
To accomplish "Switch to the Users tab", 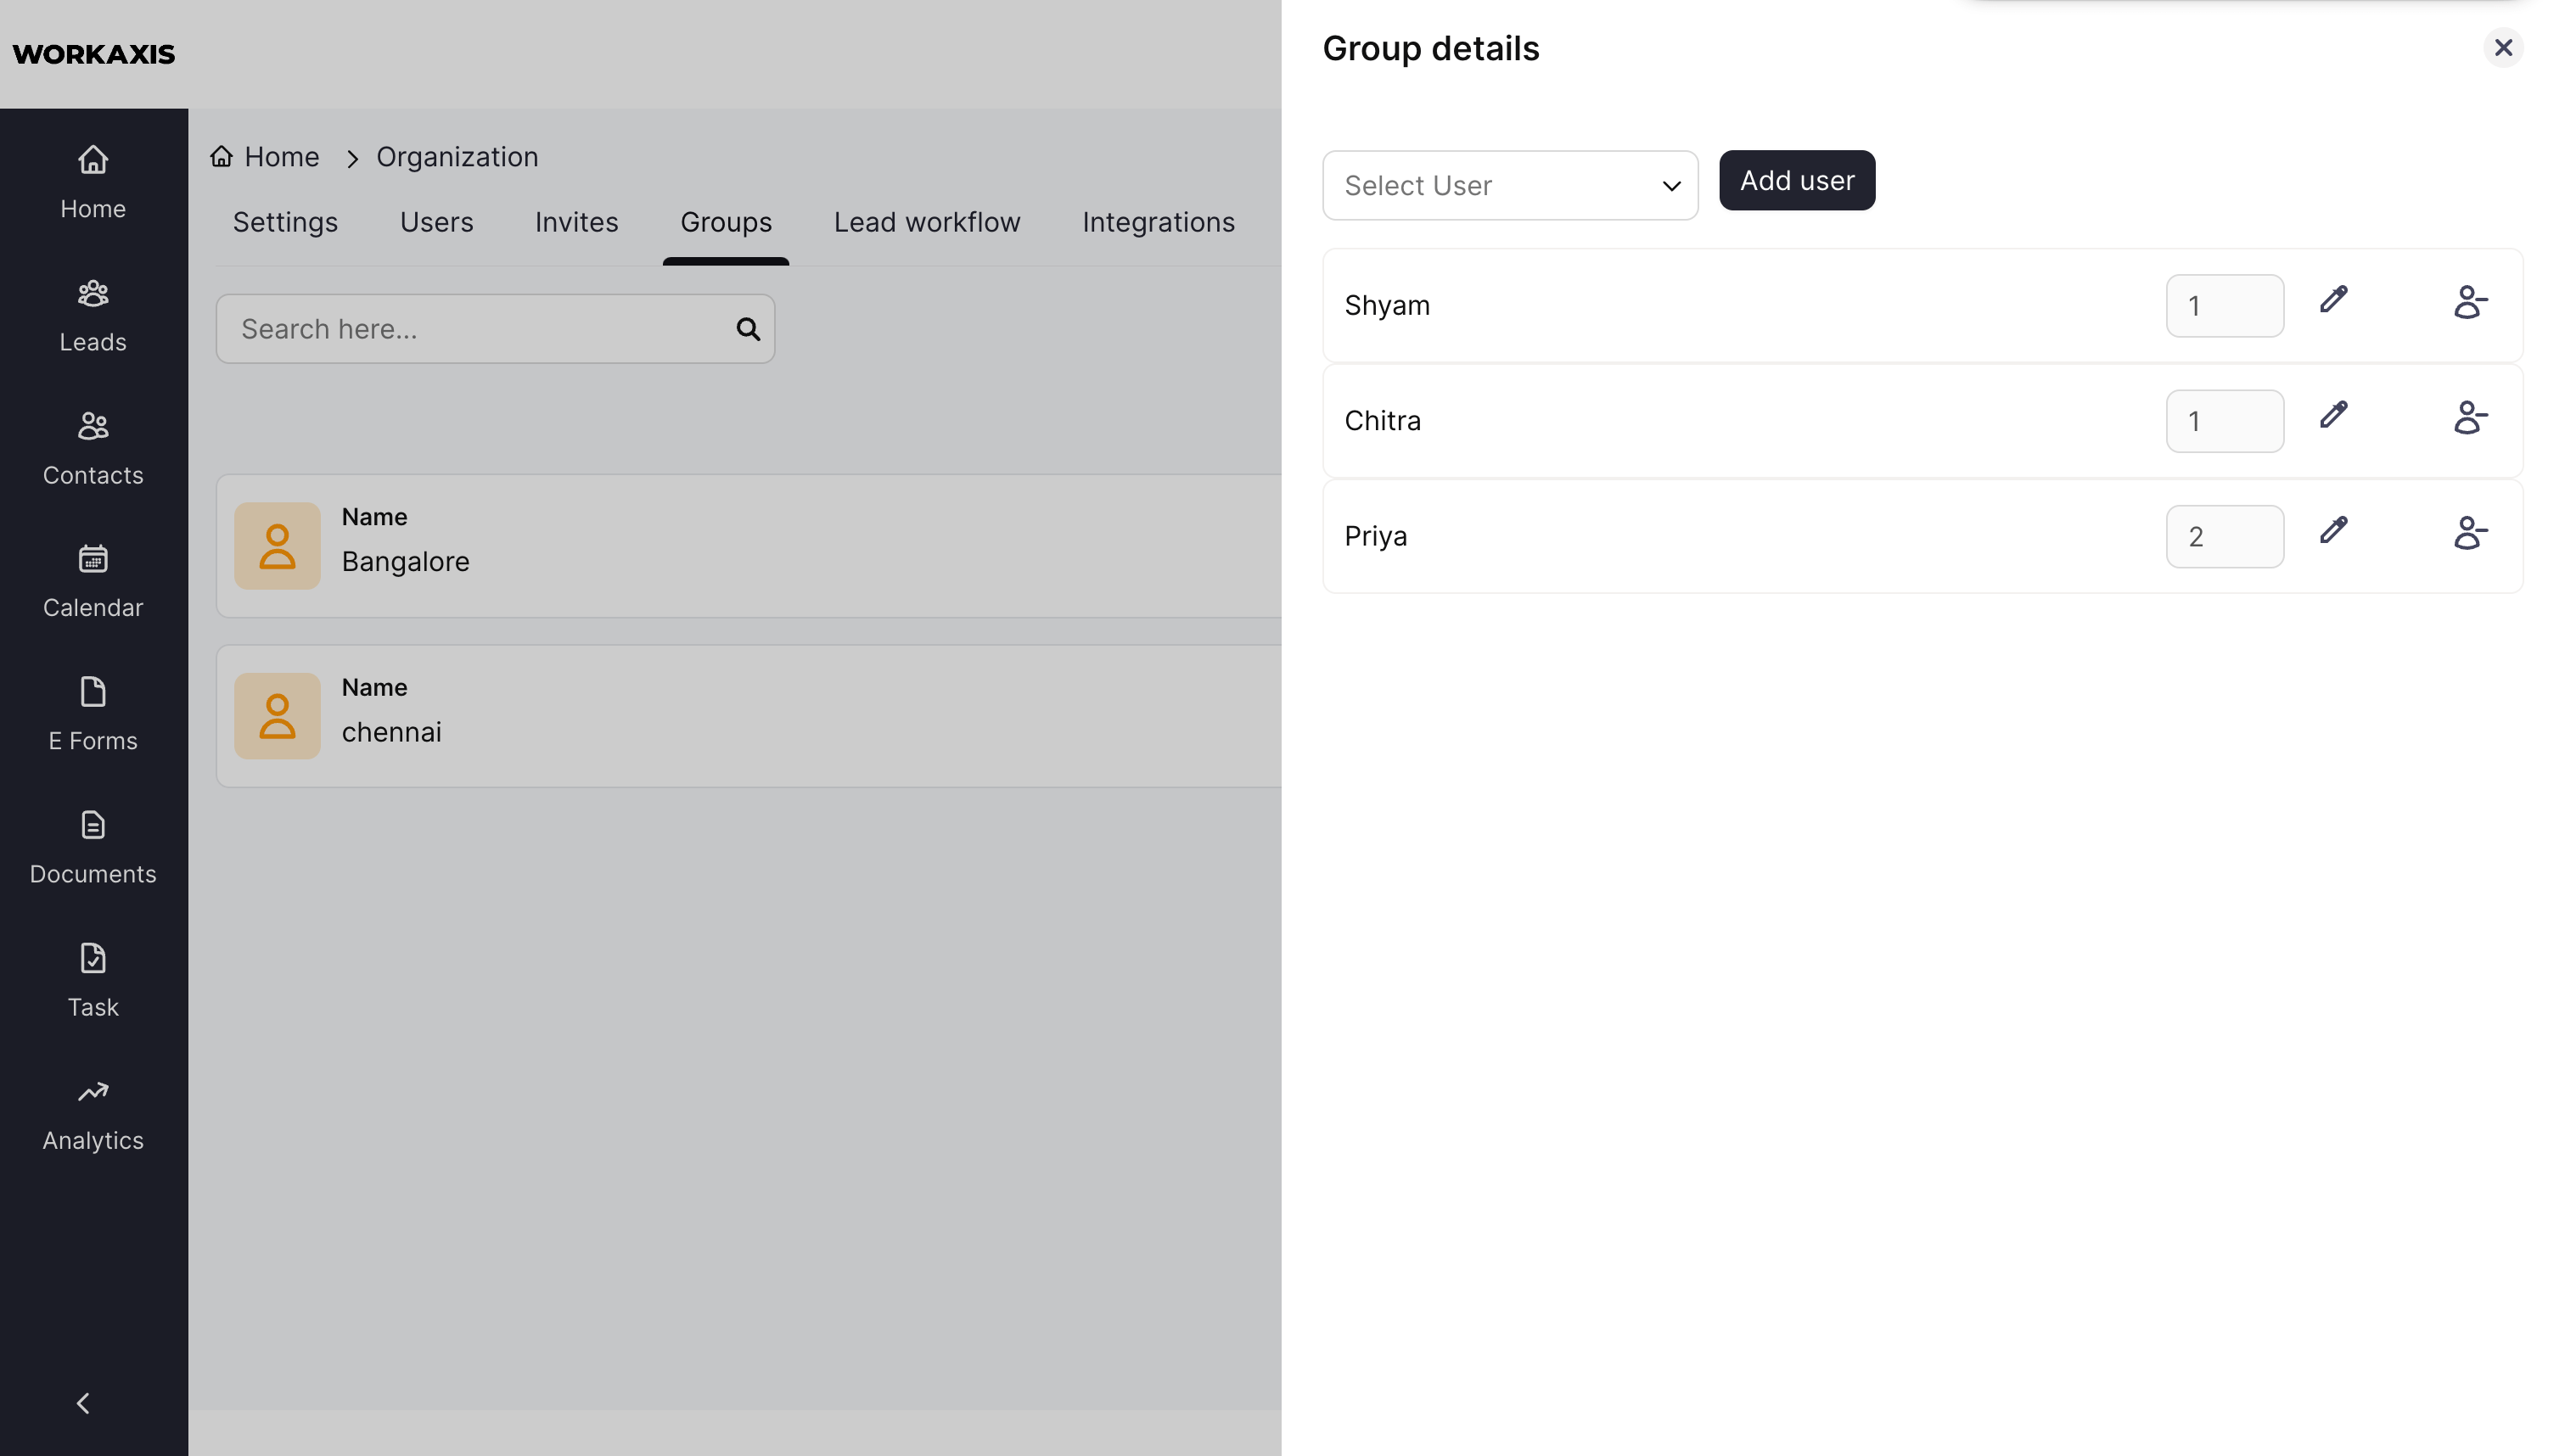I will click(436, 222).
